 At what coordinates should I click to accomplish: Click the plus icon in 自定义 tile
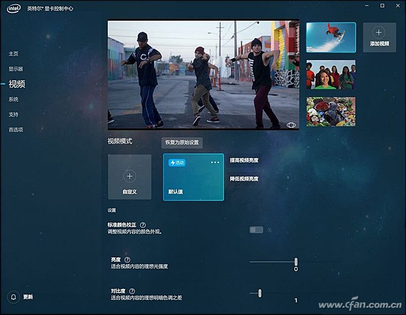point(130,176)
